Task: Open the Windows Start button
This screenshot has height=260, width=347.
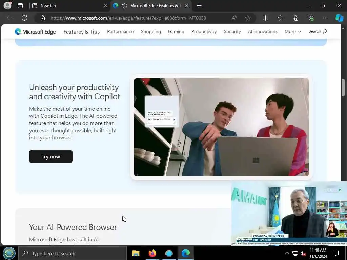Action: pos(9,253)
